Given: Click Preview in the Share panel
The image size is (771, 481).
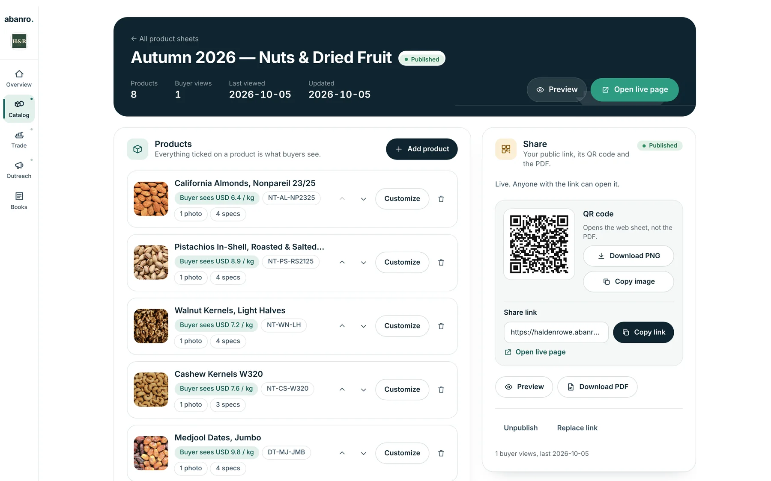Looking at the screenshot, I should pos(524,387).
